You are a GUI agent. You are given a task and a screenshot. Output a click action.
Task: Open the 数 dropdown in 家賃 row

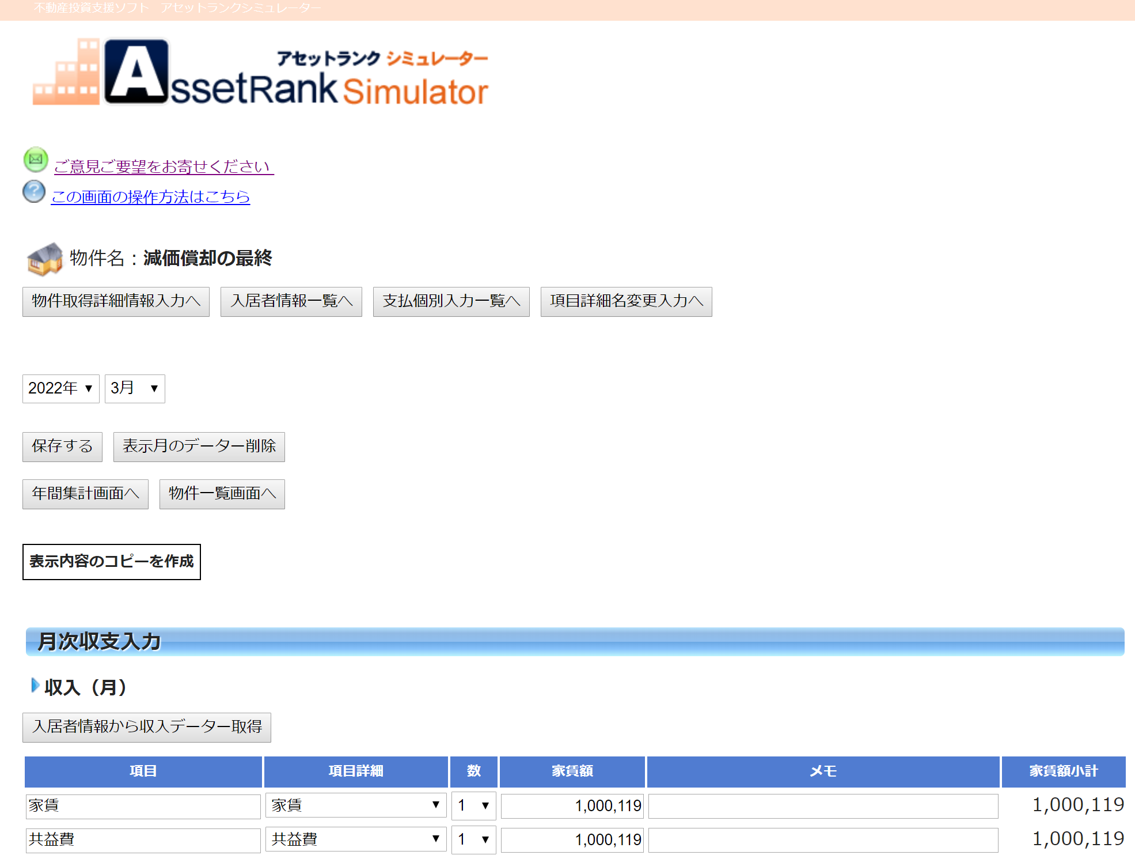coord(473,805)
